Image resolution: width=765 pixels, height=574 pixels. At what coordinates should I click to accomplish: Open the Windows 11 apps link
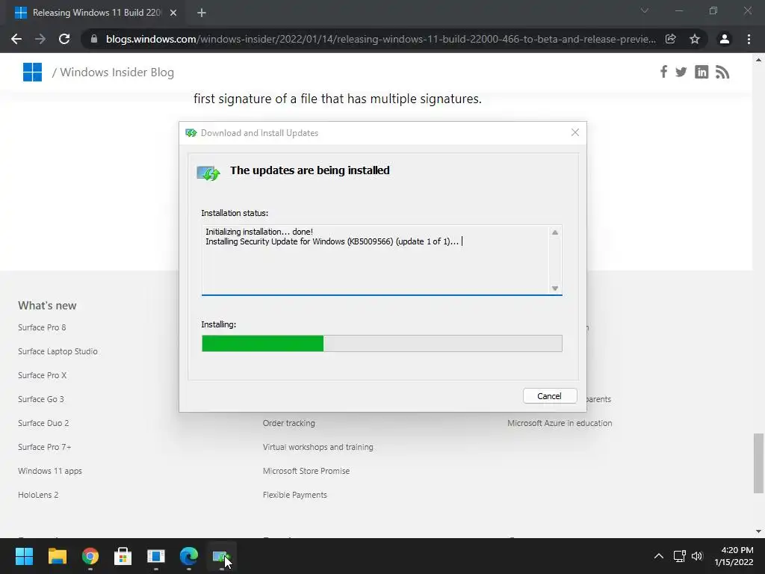[50, 471]
